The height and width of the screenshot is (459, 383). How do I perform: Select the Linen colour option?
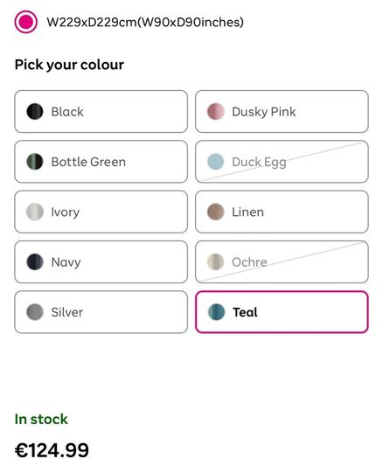[282, 212]
